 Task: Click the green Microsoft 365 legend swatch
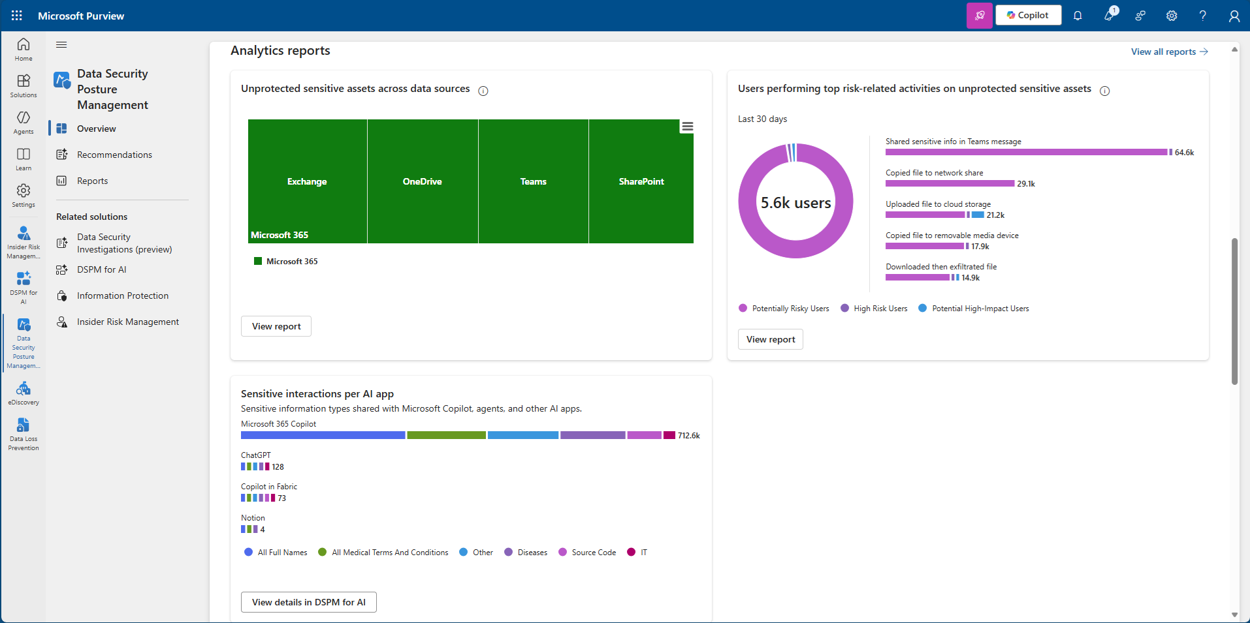258,262
